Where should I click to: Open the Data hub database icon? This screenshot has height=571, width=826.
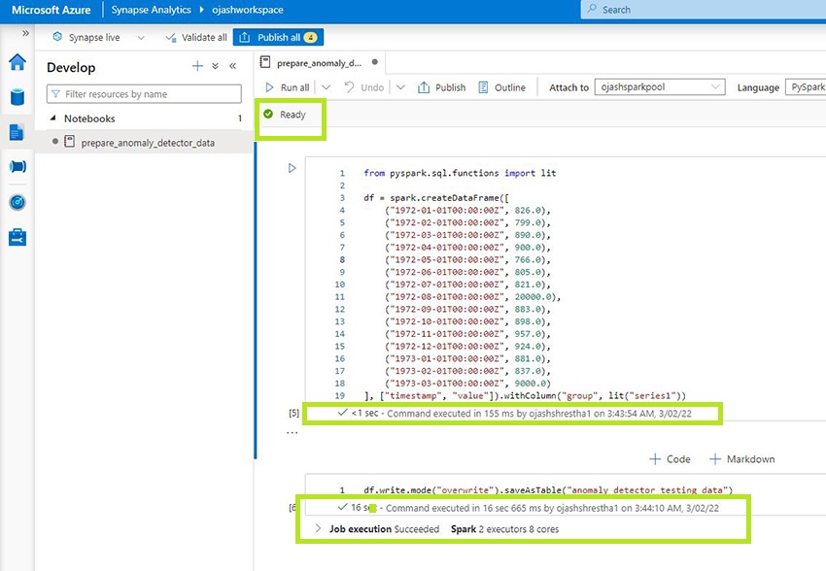pos(17,97)
